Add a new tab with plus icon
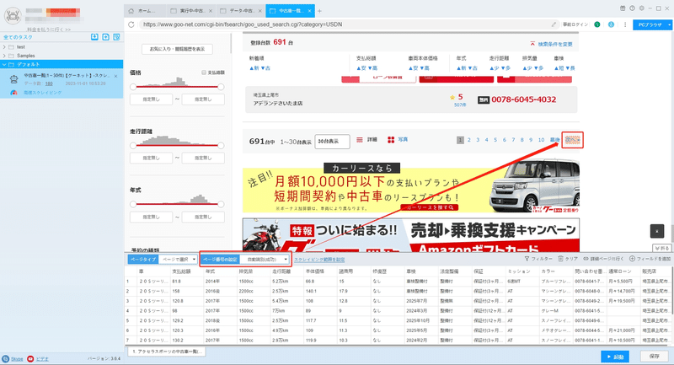The width and height of the screenshot is (674, 365). 319,11
